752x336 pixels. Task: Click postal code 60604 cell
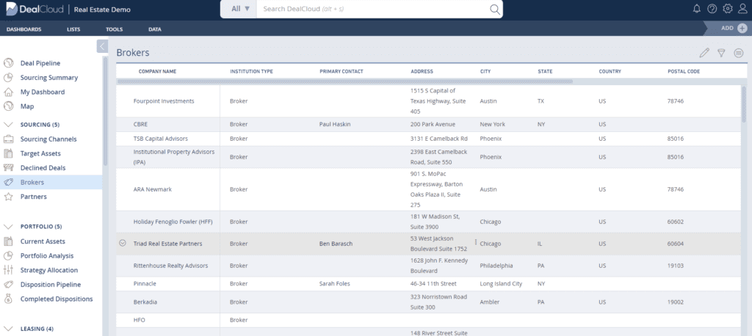676,244
